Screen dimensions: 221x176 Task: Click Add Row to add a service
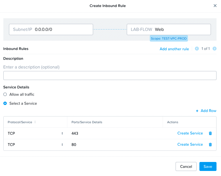click(x=206, y=111)
